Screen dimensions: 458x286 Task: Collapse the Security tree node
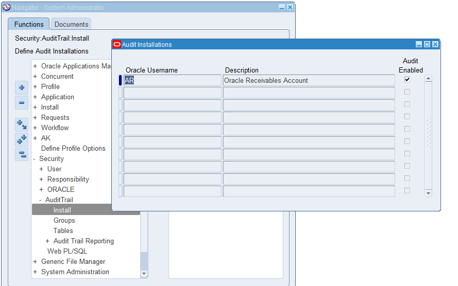34,159
